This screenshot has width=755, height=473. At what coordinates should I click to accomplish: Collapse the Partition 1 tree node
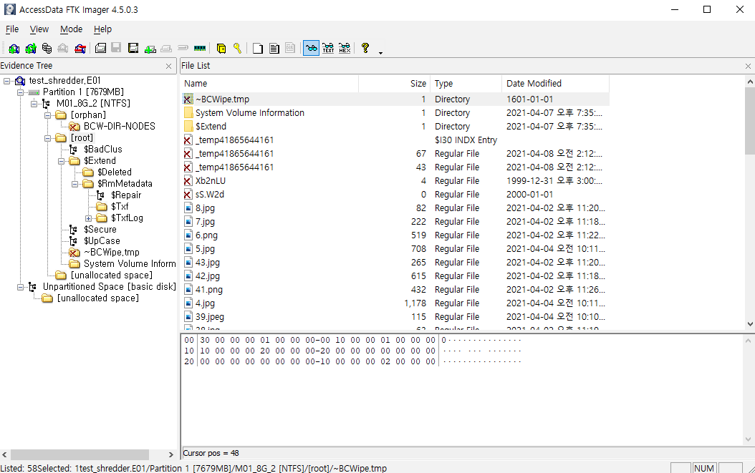[20, 92]
